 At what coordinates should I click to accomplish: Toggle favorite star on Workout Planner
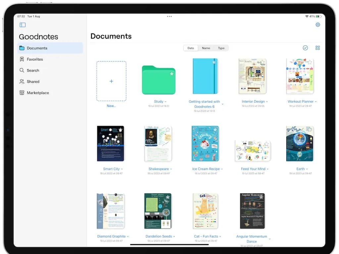pyautogui.click(x=310, y=62)
